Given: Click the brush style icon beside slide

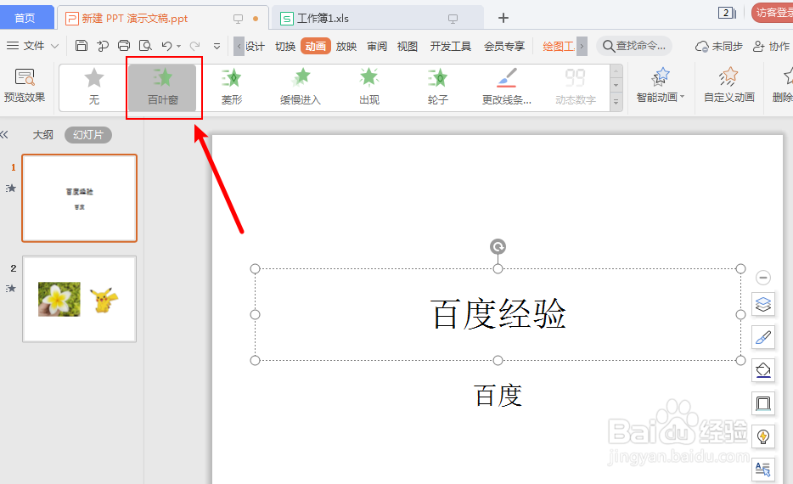Looking at the screenshot, I should (763, 337).
